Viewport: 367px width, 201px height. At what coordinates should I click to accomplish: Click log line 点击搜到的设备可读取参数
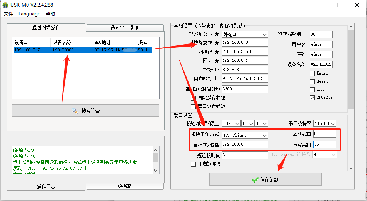pos(75,162)
